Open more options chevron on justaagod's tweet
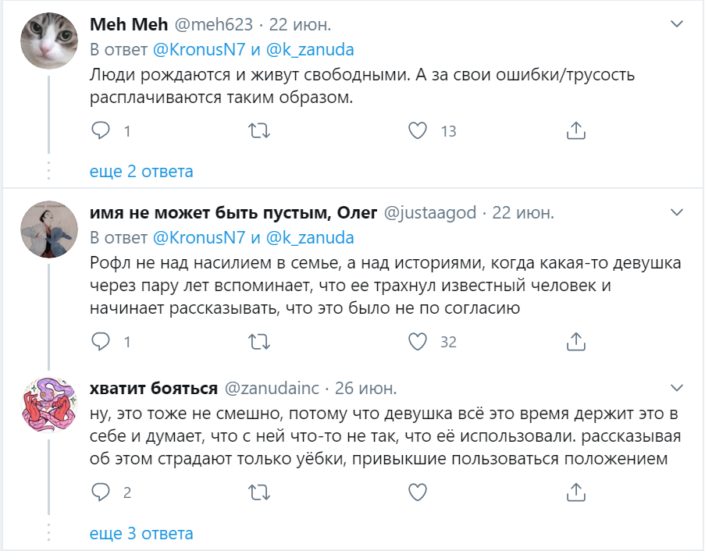 [x=678, y=212]
